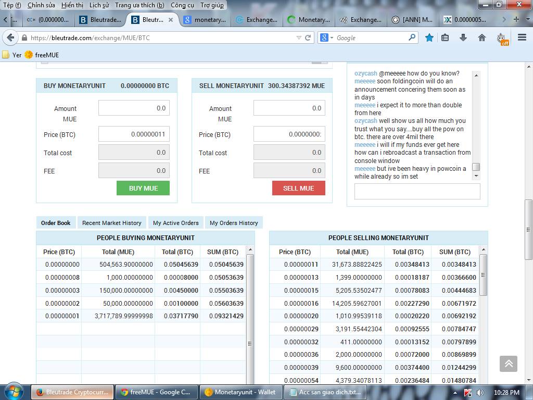This screenshot has height=400, width=533.
Task: Open Công cụ menu
Action: (182, 5)
